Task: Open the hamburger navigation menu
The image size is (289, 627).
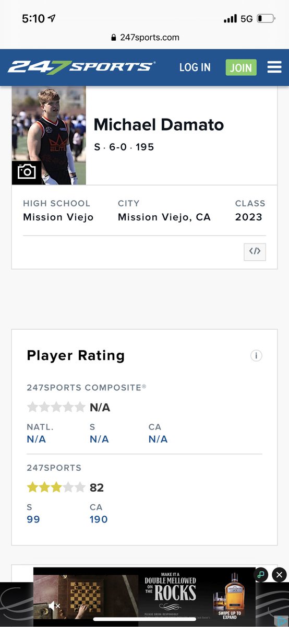Action: point(274,67)
